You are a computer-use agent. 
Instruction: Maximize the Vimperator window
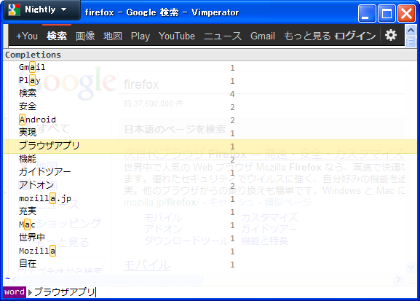pyautogui.click(x=387, y=13)
